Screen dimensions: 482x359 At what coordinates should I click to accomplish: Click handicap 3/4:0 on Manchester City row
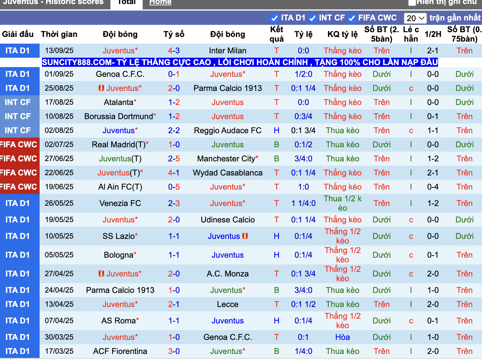[303, 159]
